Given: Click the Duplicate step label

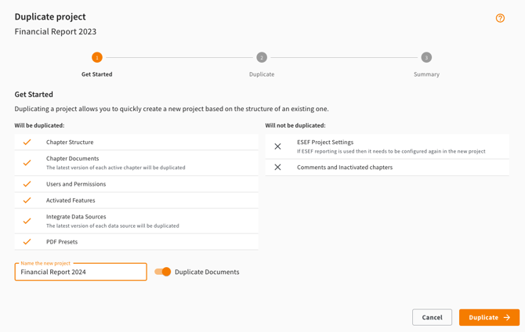Looking at the screenshot, I should 262,74.
